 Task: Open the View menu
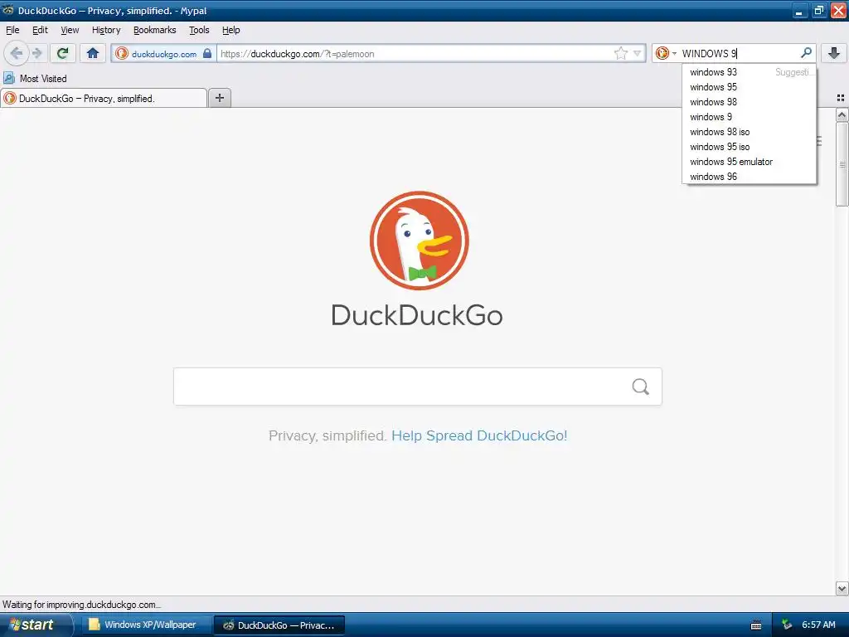pos(70,30)
